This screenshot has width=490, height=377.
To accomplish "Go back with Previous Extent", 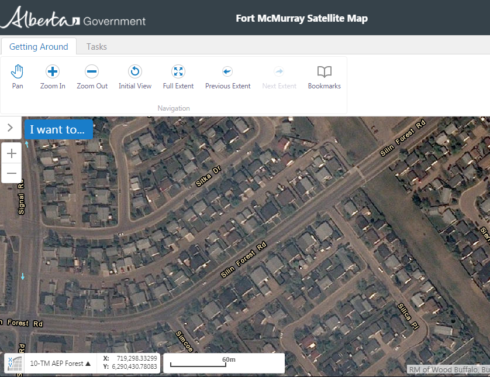I will [x=227, y=76].
